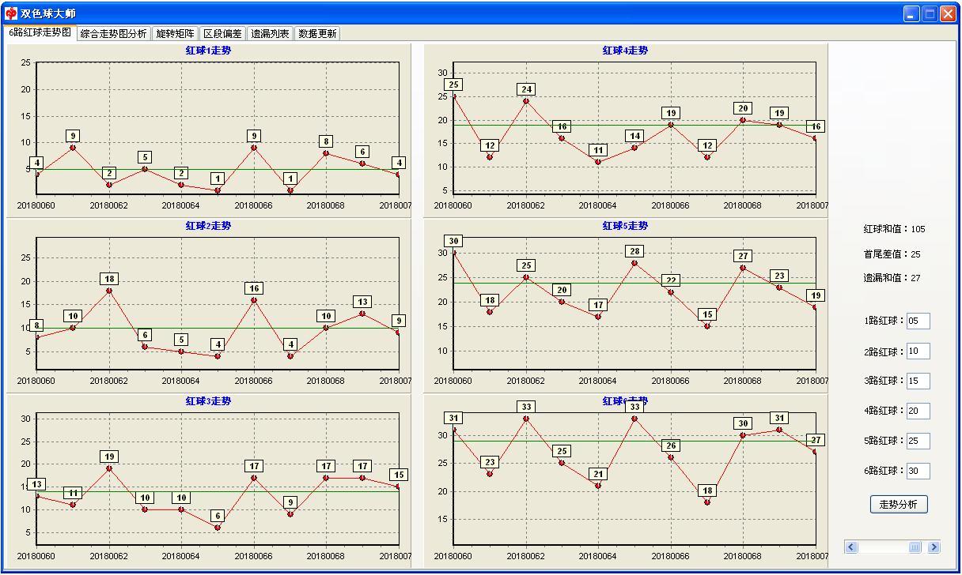Click the 红球和值：105 label
The image size is (962, 575).
tap(894, 229)
